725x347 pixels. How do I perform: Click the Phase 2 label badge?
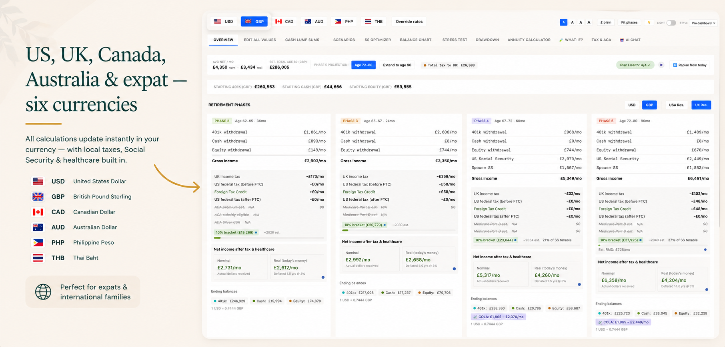pyautogui.click(x=222, y=121)
